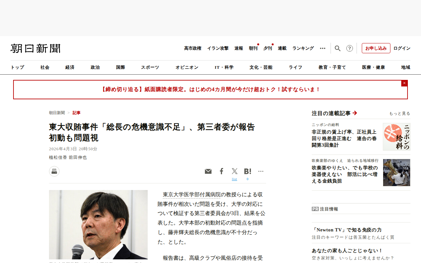
Task: Open more sharing options ellipsis
Action: (x=261, y=171)
